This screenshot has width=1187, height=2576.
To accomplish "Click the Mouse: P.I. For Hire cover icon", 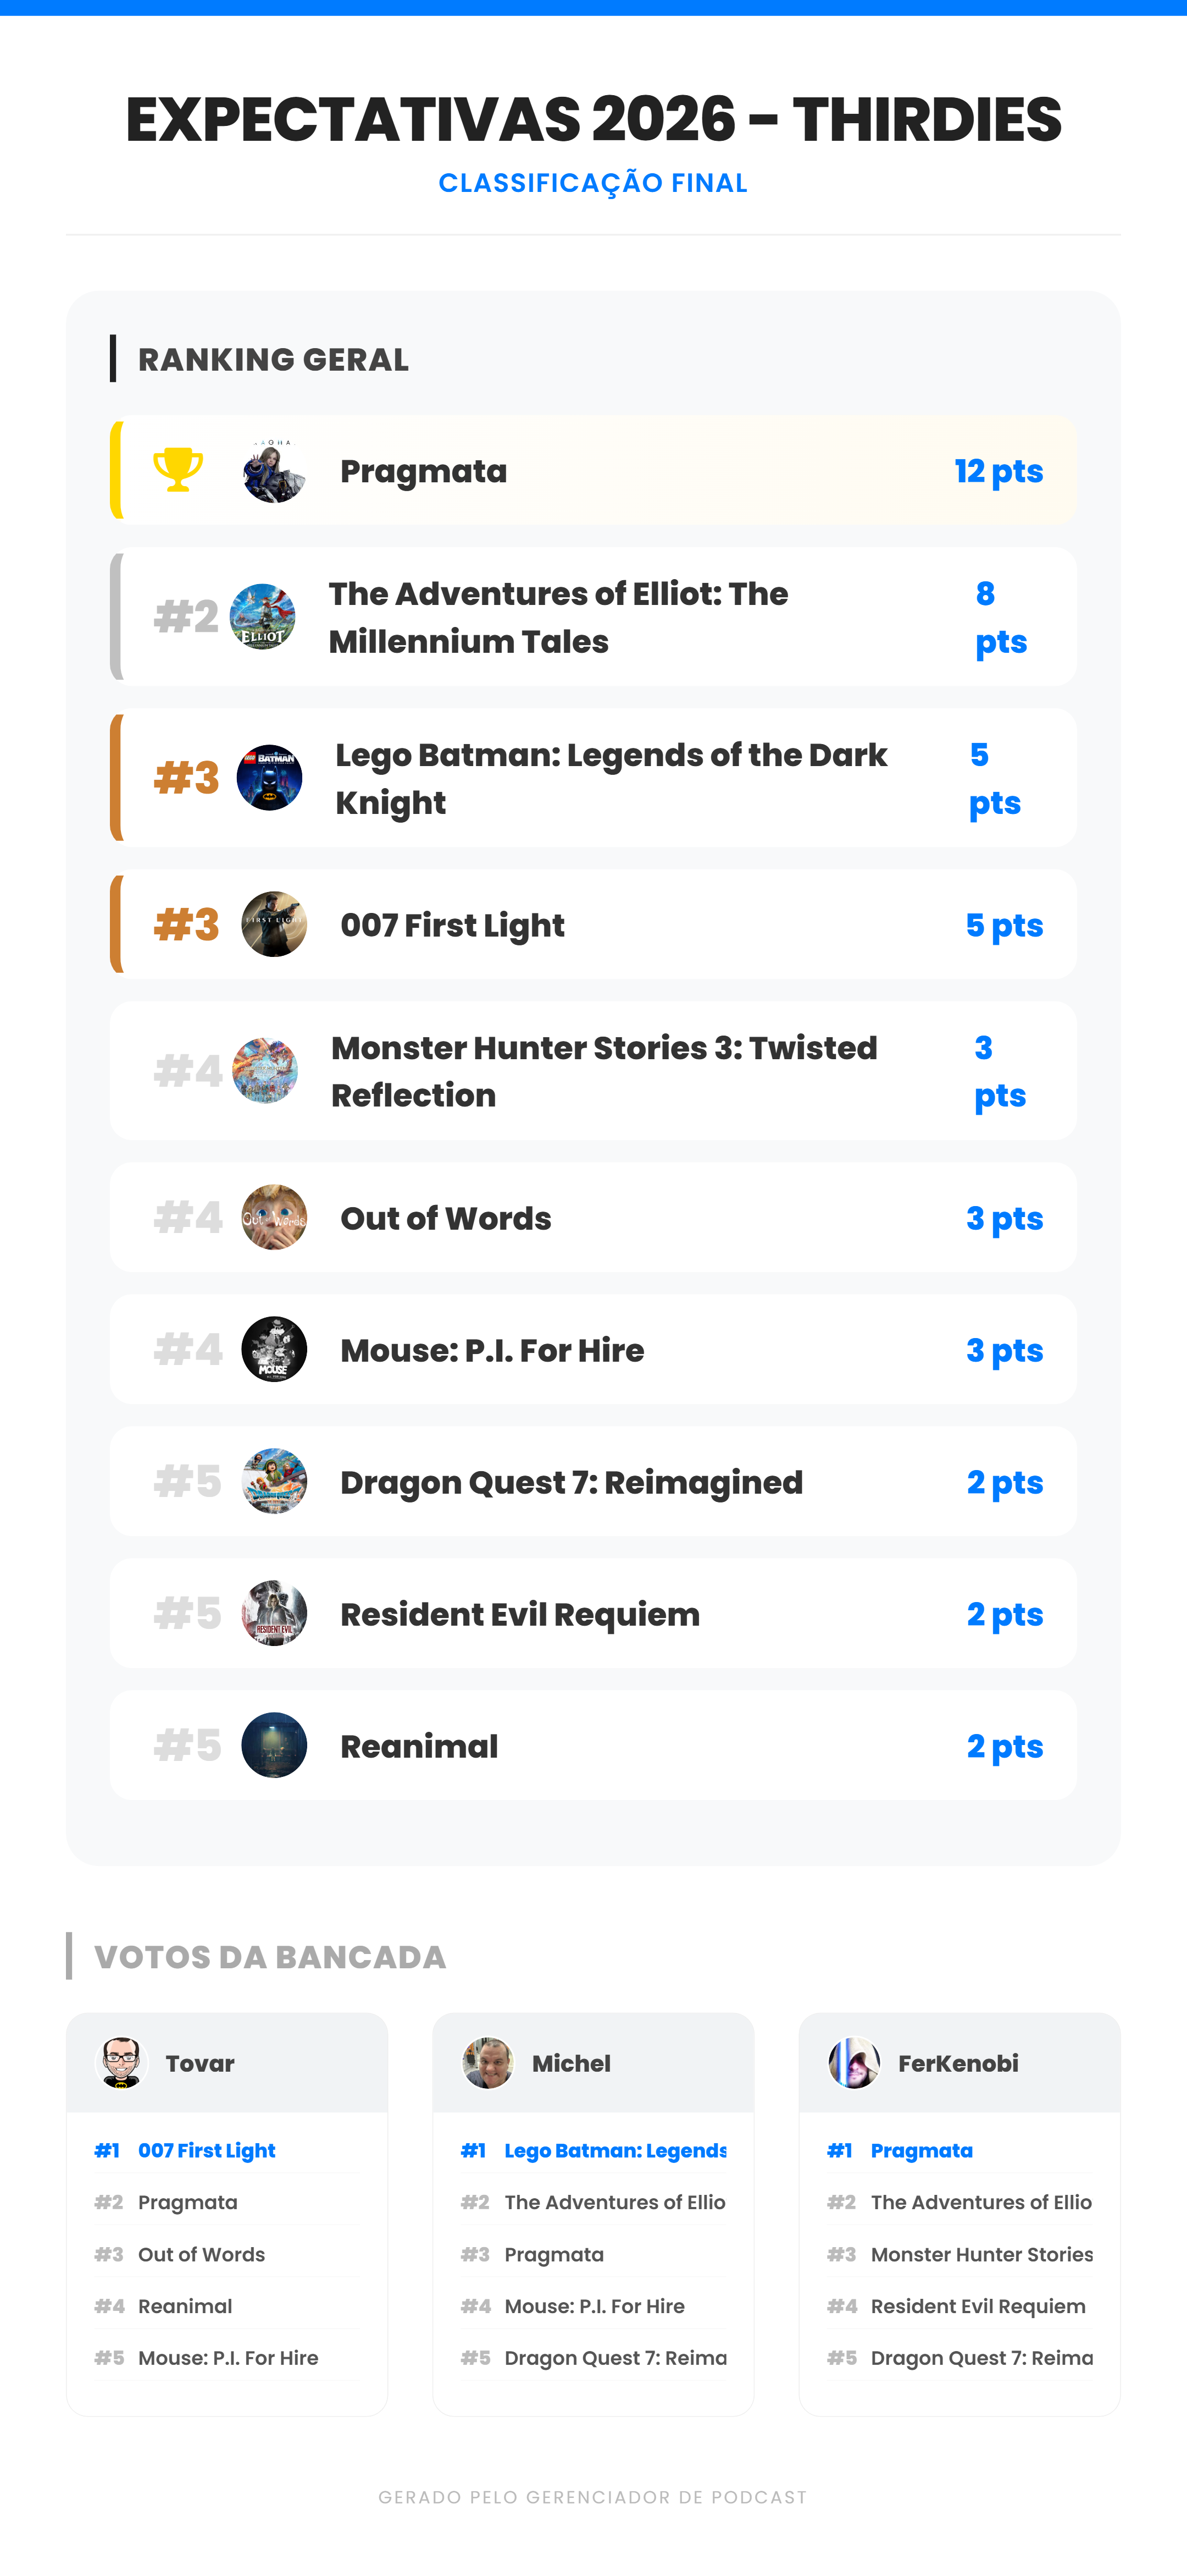I will click(x=274, y=1350).
